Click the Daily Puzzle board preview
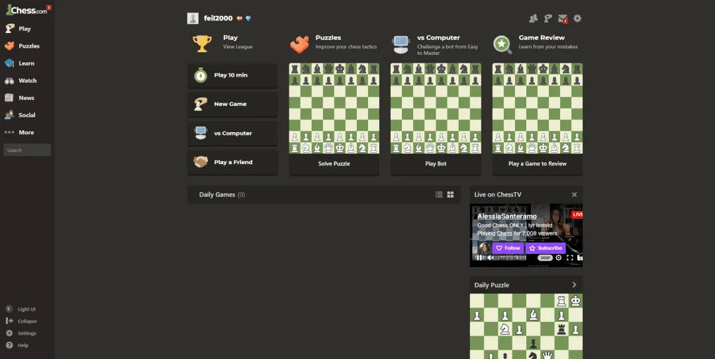Screen dimensions: 715x359 click(526, 326)
